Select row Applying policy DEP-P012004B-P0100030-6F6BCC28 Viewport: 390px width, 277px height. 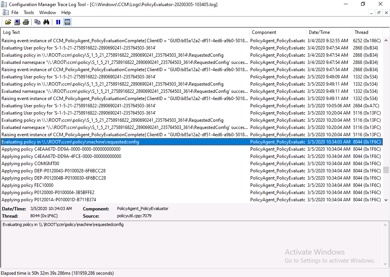pyautogui.click(x=192, y=178)
